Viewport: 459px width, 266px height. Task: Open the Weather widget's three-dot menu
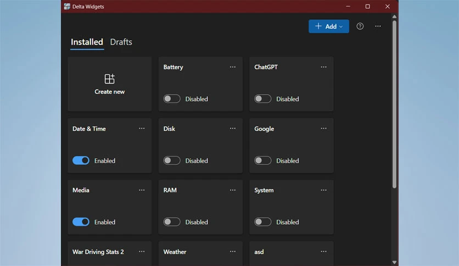tap(233, 252)
